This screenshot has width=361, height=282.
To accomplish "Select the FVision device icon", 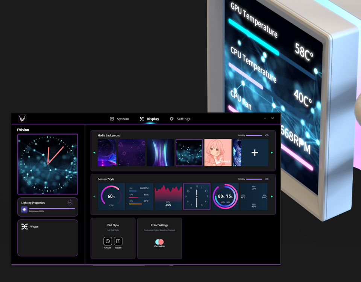I will pyautogui.click(x=24, y=227).
